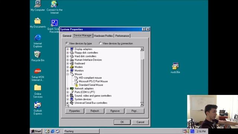Switch to the Device Manager tab

click(83, 35)
